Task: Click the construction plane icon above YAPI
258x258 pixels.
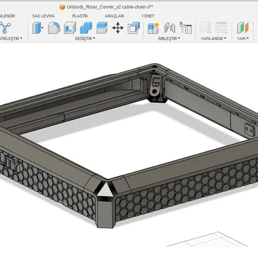Action: tap(243, 28)
